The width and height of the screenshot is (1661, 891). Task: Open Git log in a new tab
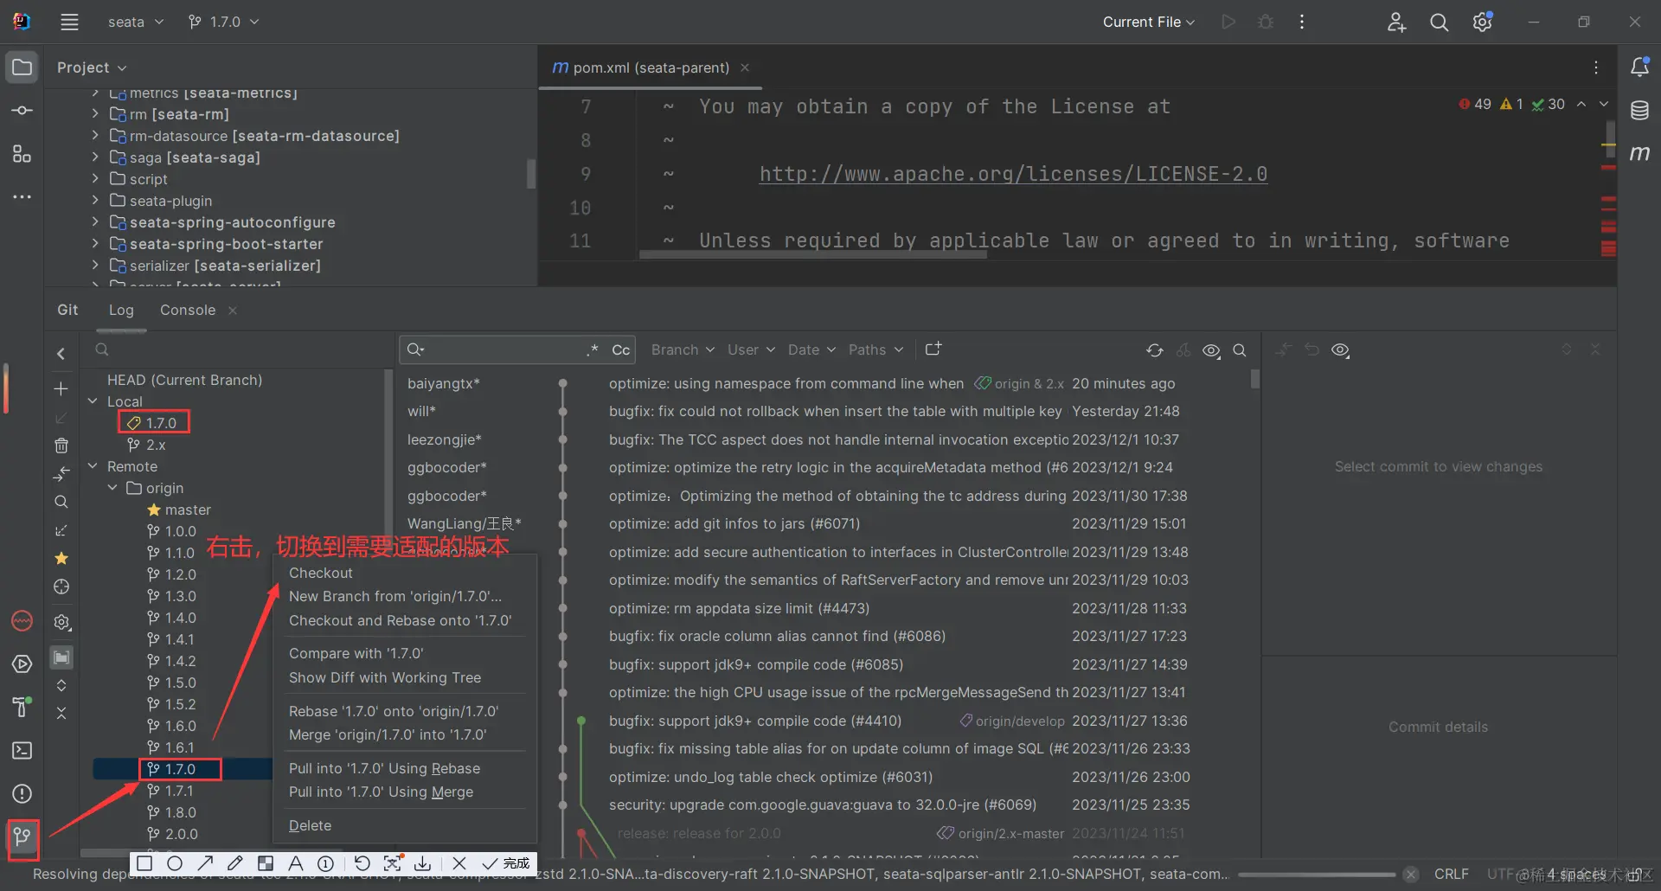tap(933, 349)
